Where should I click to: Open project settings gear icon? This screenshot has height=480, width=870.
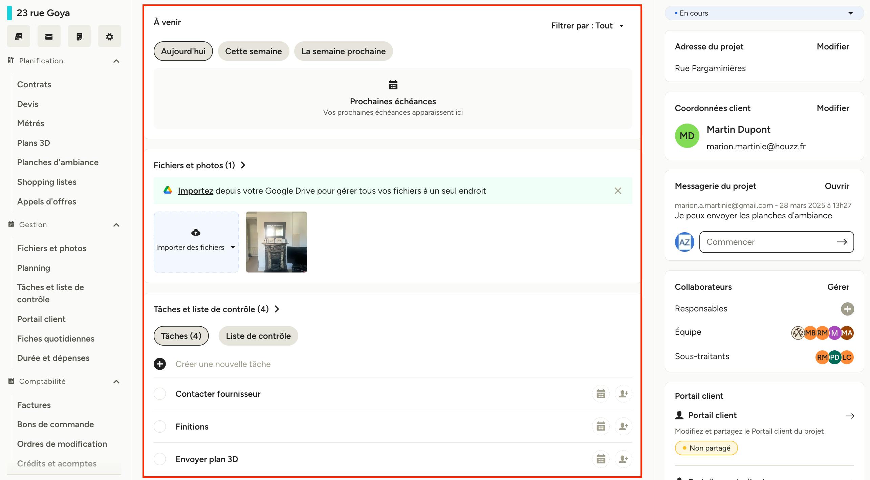pyautogui.click(x=109, y=36)
